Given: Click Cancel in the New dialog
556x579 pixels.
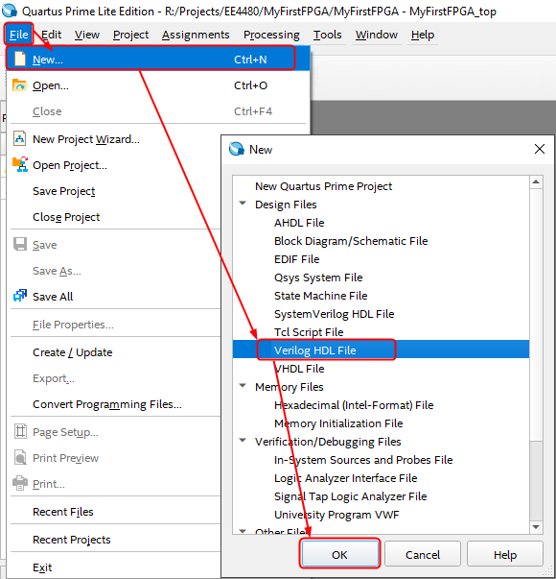Looking at the screenshot, I should tap(423, 554).
